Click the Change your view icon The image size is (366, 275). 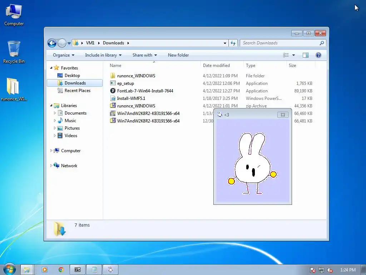point(286,55)
